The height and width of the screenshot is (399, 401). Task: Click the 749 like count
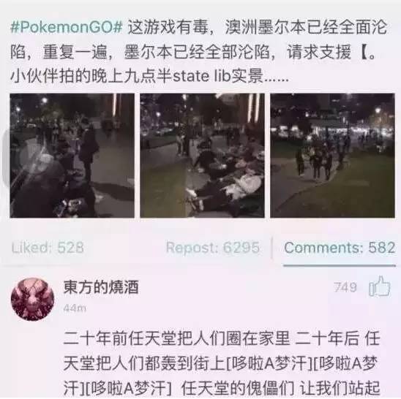pos(345,287)
